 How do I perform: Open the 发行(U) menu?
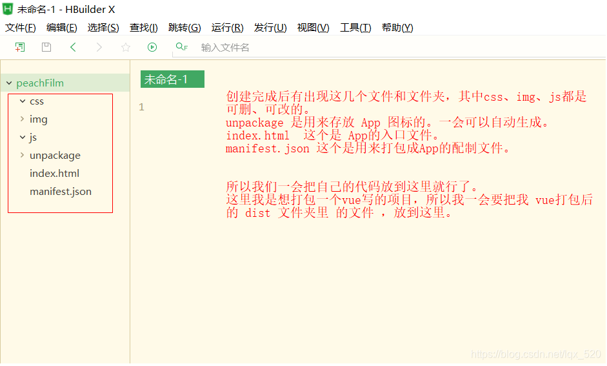[x=270, y=28]
